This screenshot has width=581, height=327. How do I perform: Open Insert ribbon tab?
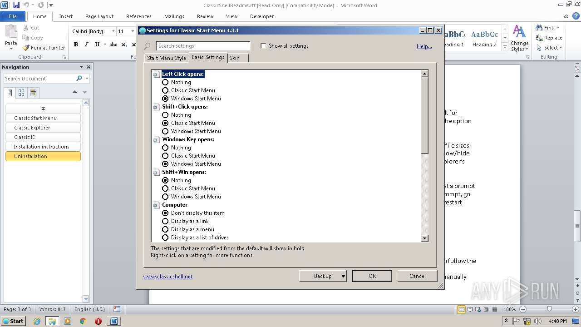pyautogui.click(x=66, y=16)
